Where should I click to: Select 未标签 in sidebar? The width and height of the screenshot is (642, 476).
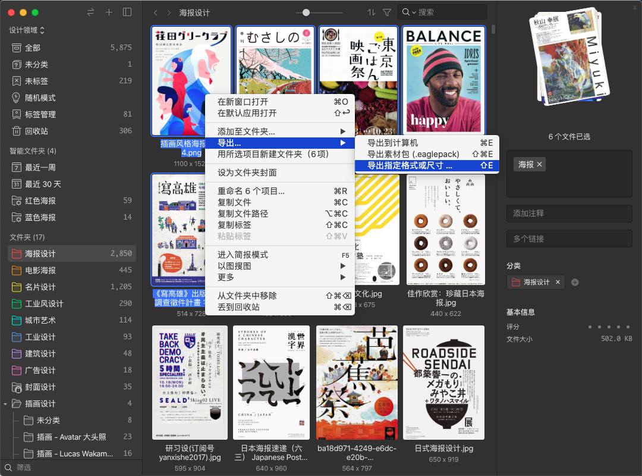pyautogui.click(x=72, y=81)
